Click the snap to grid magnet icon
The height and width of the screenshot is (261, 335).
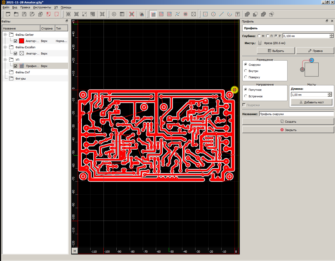[x=141, y=14]
